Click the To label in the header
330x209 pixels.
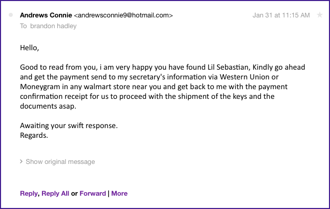coord(24,26)
